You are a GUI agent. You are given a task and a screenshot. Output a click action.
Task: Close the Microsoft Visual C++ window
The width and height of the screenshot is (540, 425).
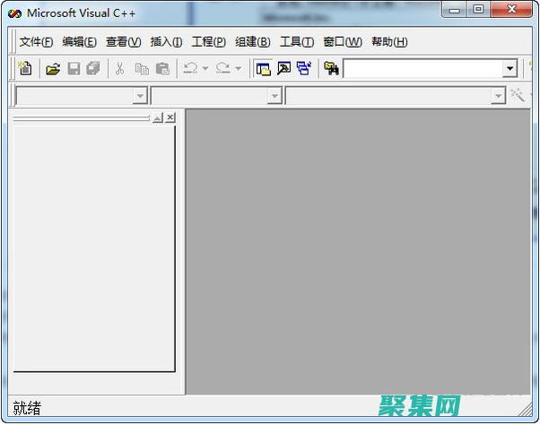click(511, 10)
